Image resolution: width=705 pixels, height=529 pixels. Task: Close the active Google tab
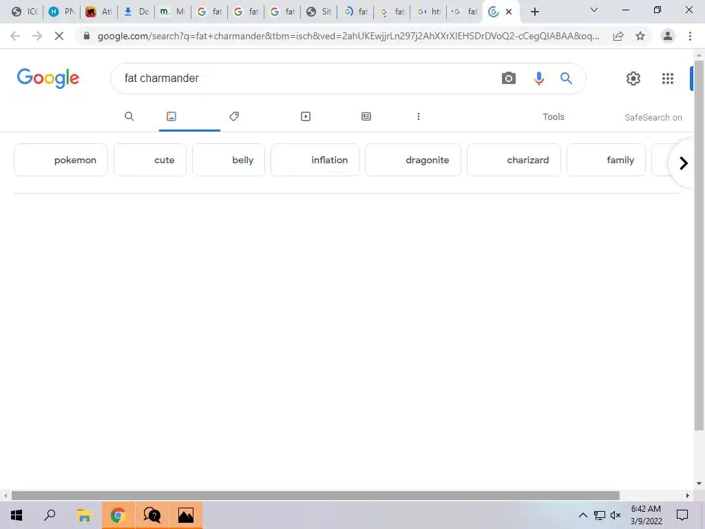[x=509, y=12]
